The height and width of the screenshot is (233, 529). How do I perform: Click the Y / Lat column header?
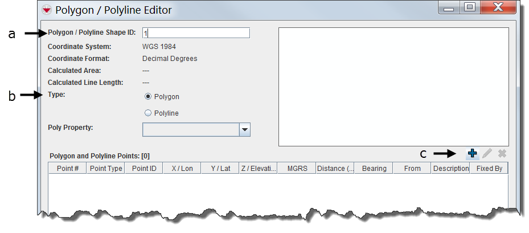tap(220, 169)
